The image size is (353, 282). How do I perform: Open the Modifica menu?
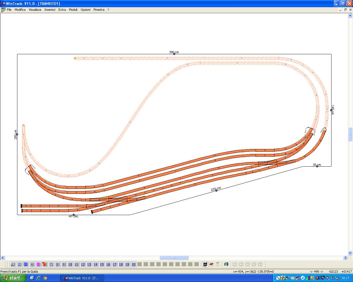pyautogui.click(x=20, y=10)
